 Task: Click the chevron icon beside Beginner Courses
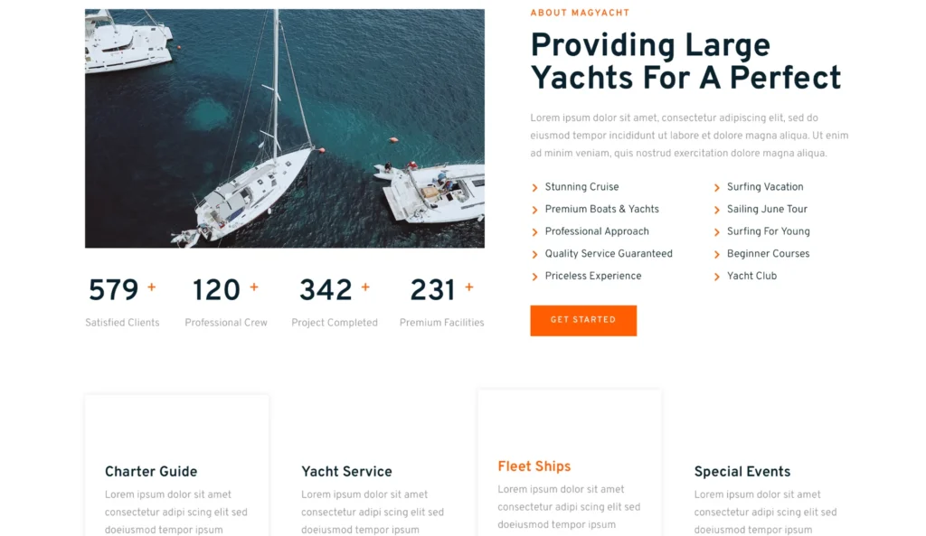717,255
